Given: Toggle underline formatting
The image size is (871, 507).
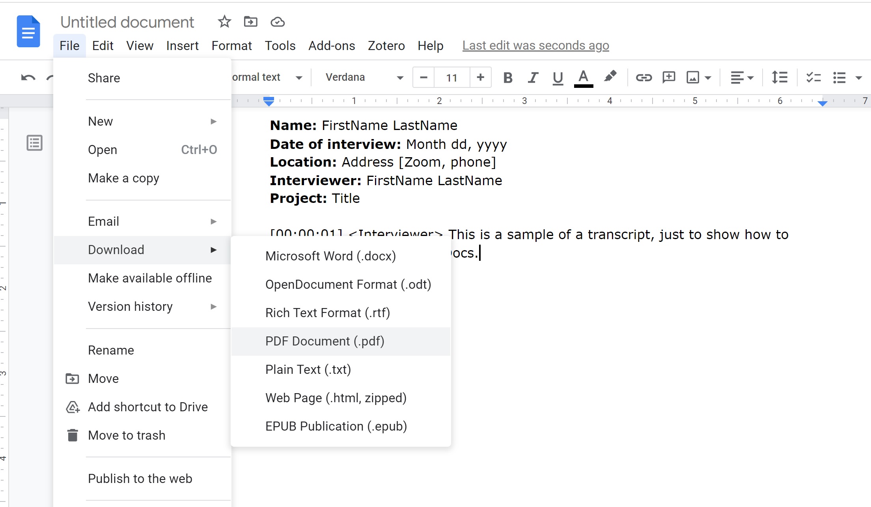Looking at the screenshot, I should click(x=558, y=78).
